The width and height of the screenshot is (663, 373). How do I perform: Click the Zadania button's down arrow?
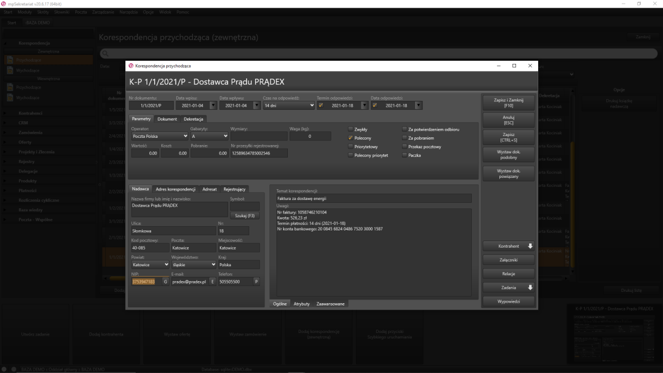pyautogui.click(x=530, y=288)
